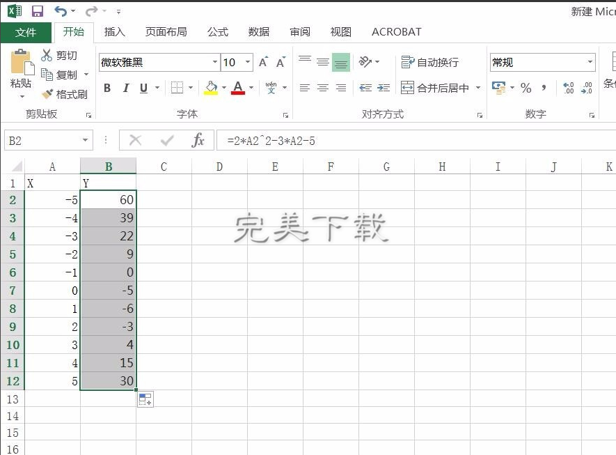Open the font color dropdown arrow

(251, 88)
